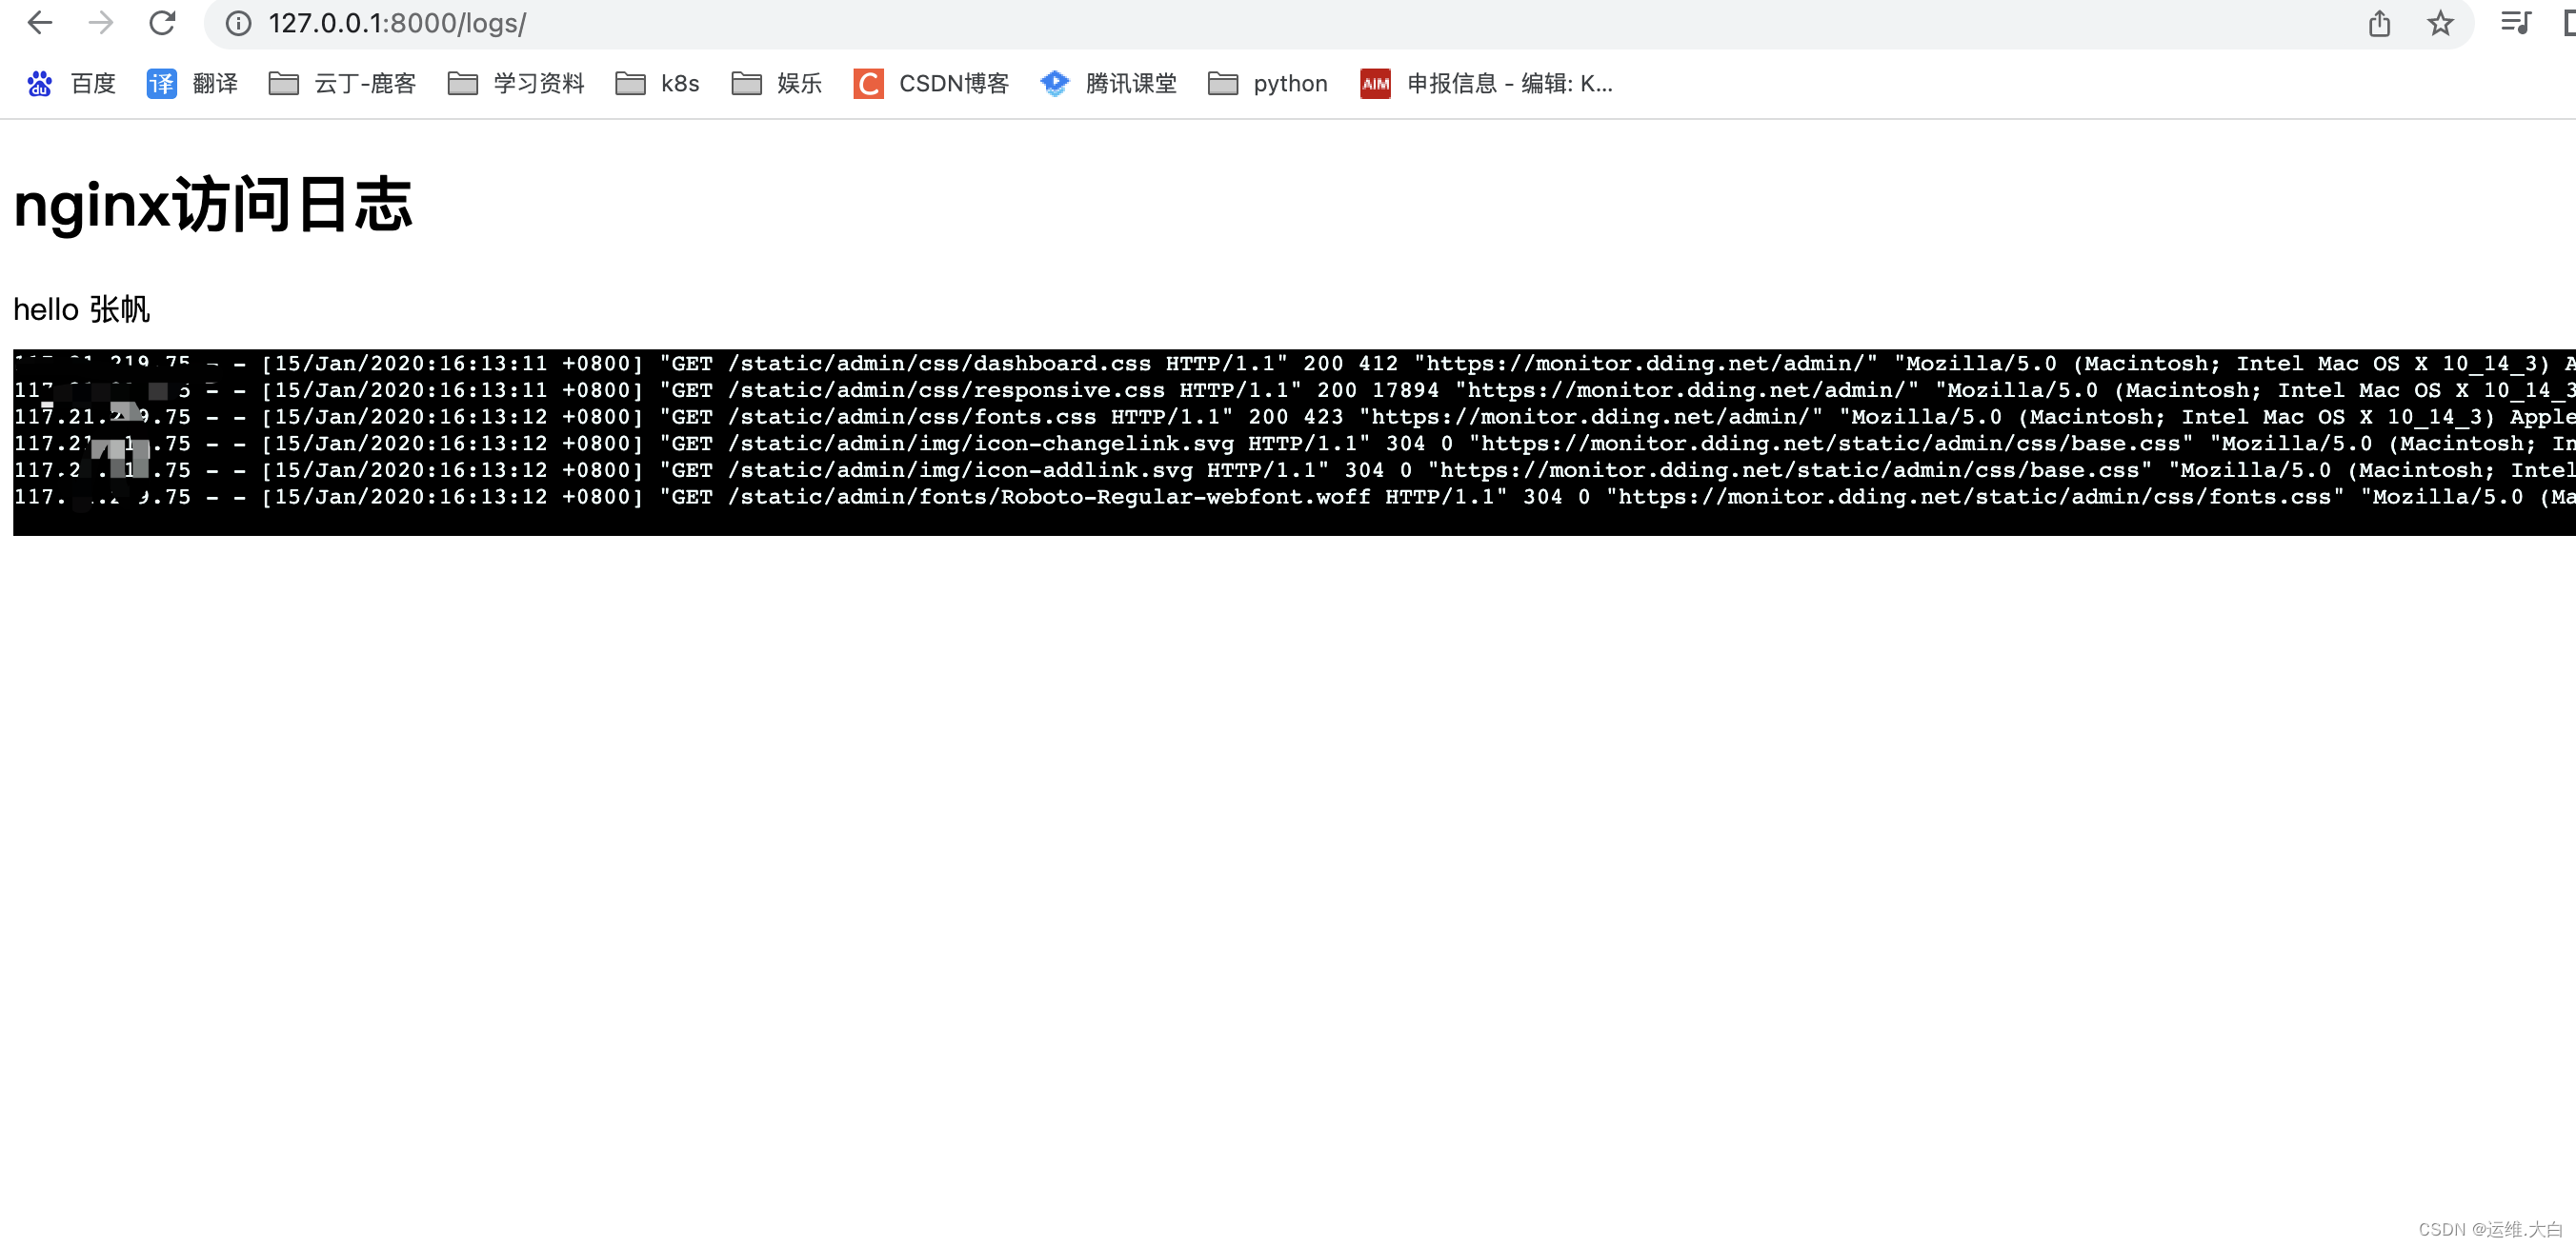Viewport: 2576px width, 1247px height.
Task: Click the browser forward arrow
Action: pos(101,23)
